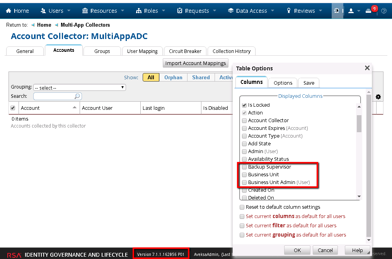The width and height of the screenshot is (392, 259).
Task: Open table settings via the gear icon
Action: click(378, 97)
